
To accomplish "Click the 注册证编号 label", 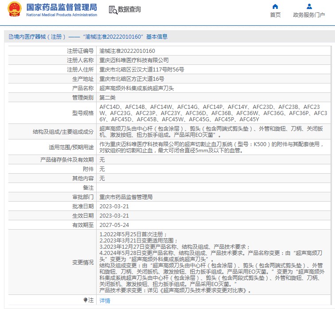I will pyautogui.click(x=80, y=51).
